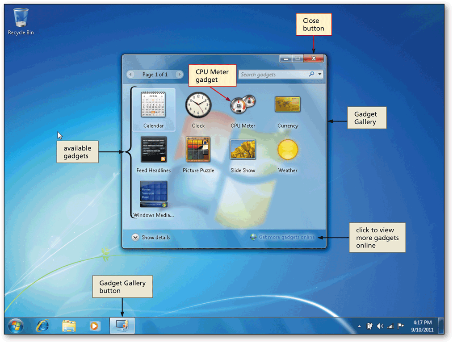Open Windows Explorer folder on taskbar
Image resolution: width=453 pixels, height=343 pixels.
[x=69, y=326]
